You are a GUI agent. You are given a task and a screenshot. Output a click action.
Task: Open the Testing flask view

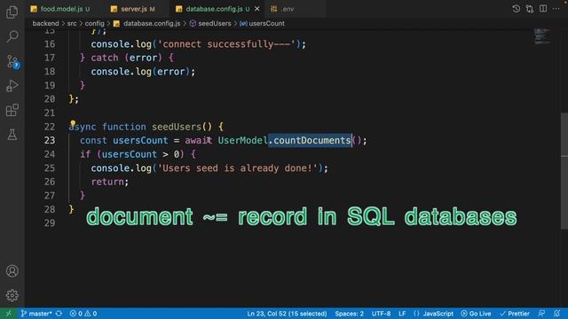coord(12,135)
